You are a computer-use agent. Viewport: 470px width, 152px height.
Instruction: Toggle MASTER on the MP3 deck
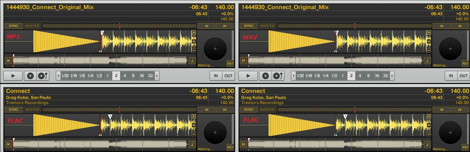(32, 26)
